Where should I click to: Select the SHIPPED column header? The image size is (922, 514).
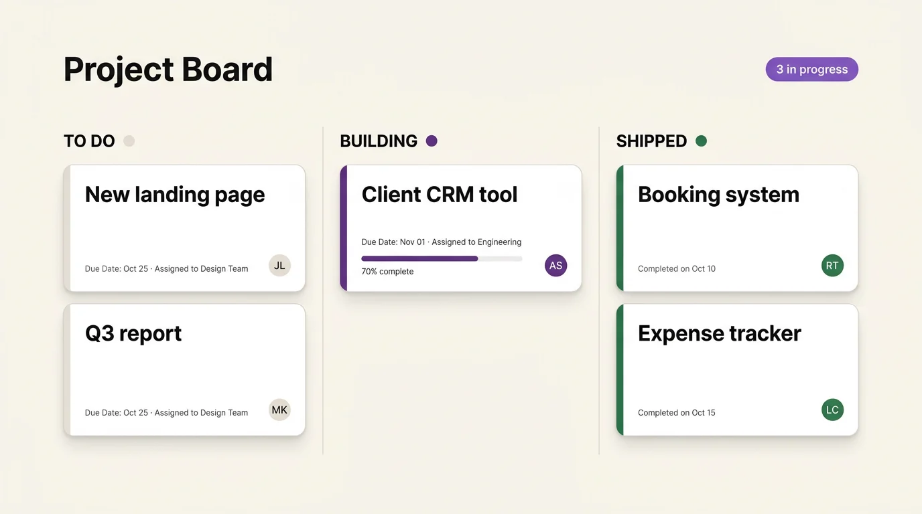pyautogui.click(x=651, y=141)
